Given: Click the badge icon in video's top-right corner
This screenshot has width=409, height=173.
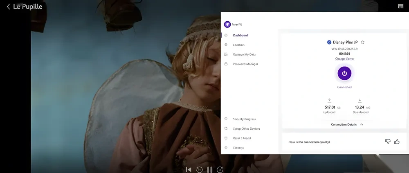Looking at the screenshot, I should (x=400, y=6).
